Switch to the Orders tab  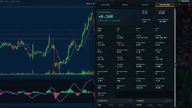point(125,5)
